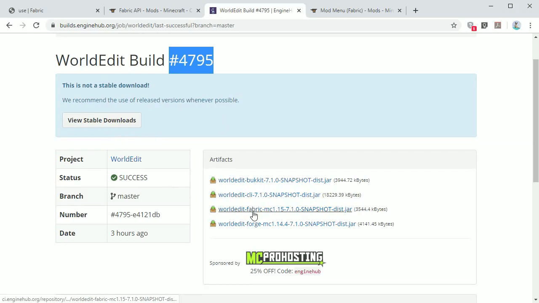This screenshot has width=539, height=303.
Task: Close the 'use | Fabric' tab
Action: point(98,11)
